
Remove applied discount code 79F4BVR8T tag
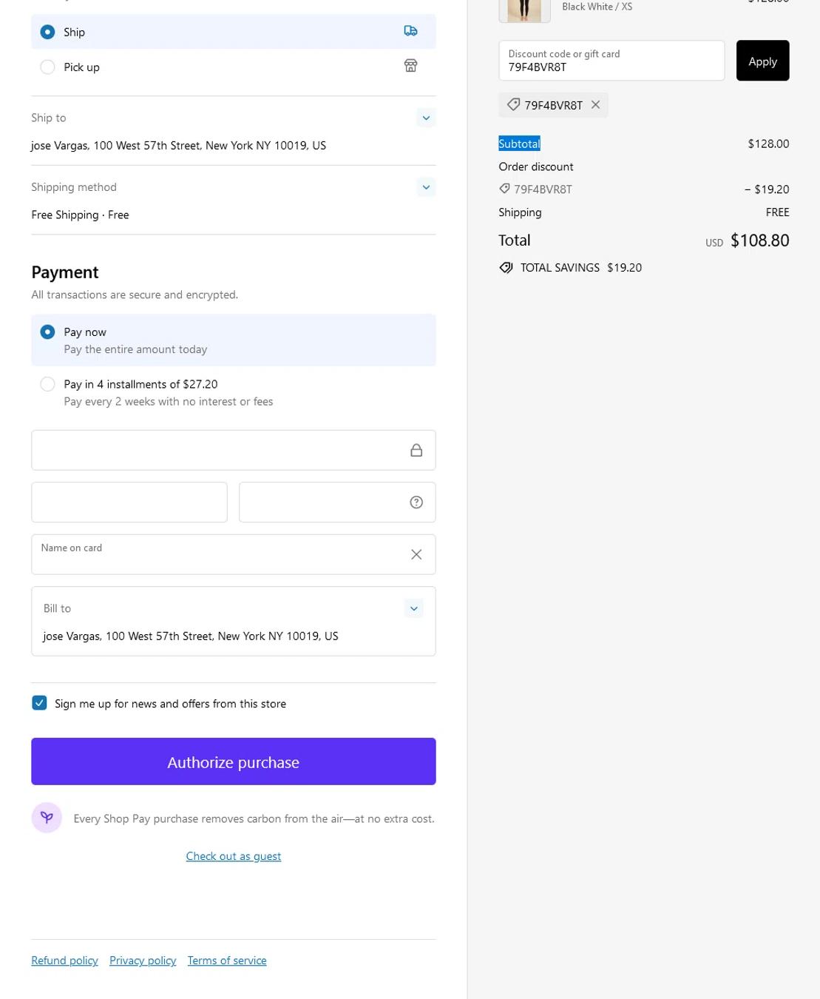[595, 104]
